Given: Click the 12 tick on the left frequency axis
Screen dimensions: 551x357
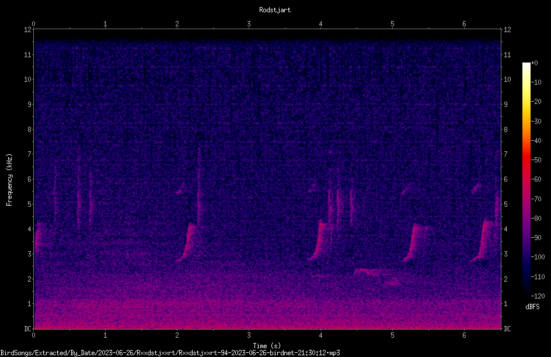Looking at the screenshot, I should pos(28,30).
